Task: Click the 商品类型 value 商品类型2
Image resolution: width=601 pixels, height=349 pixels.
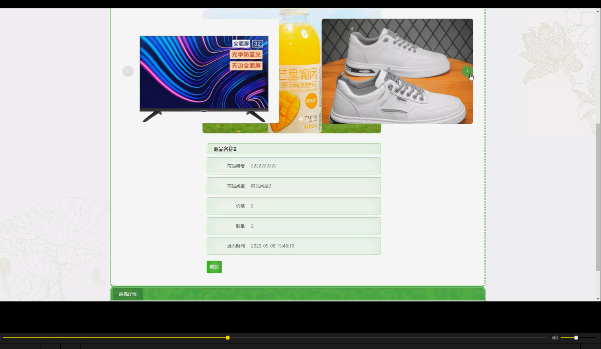Action: [x=261, y=186]
